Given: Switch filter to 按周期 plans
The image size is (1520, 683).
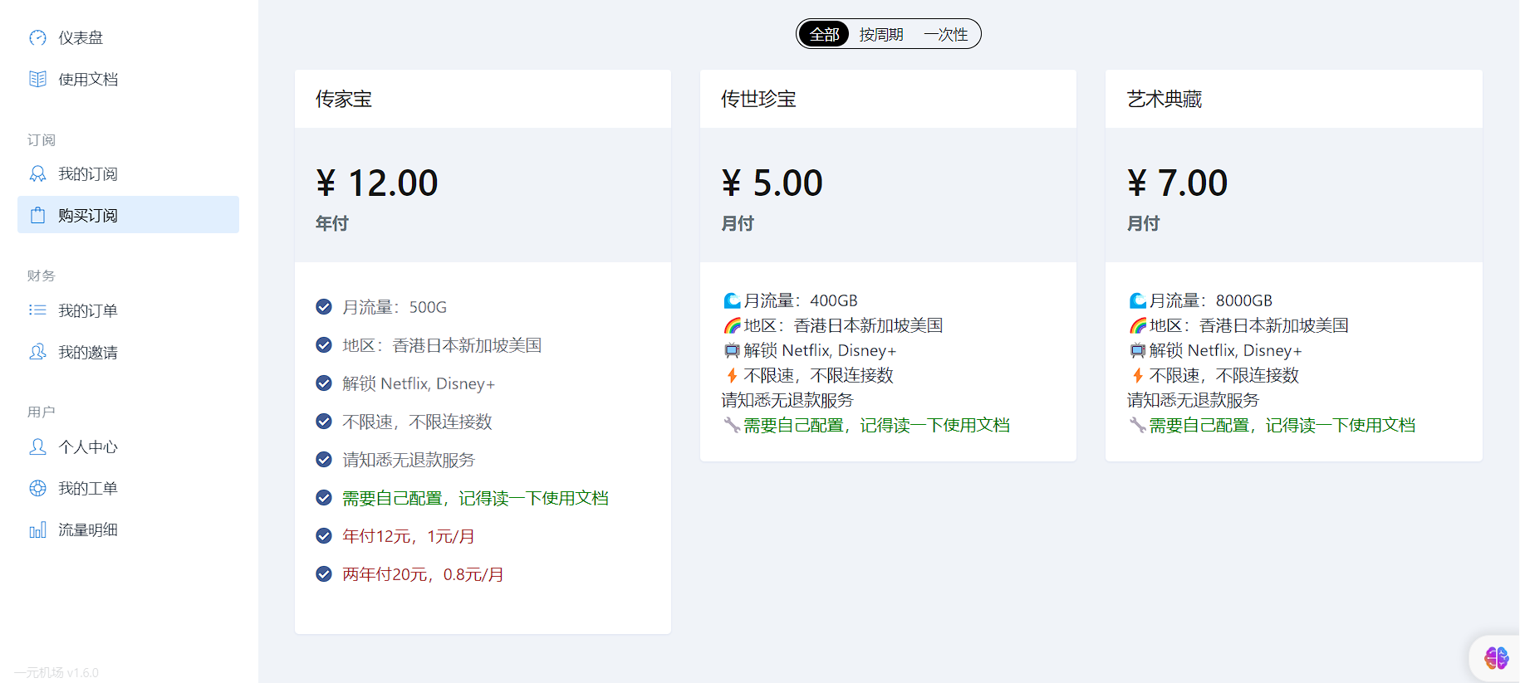Looking at the screenshot, I should pyautogui.click(x=880, y=34).
